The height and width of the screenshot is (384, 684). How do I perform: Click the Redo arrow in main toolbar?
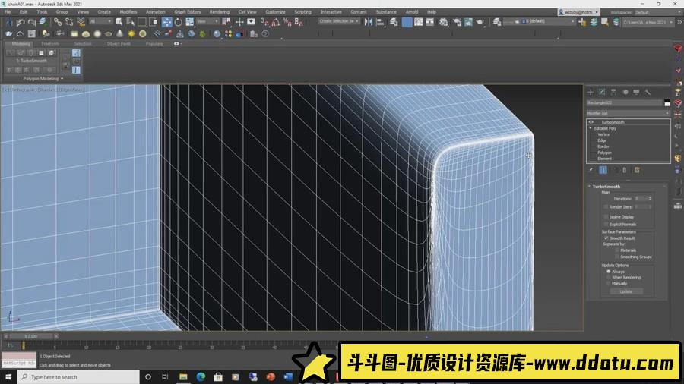[32, 22]
